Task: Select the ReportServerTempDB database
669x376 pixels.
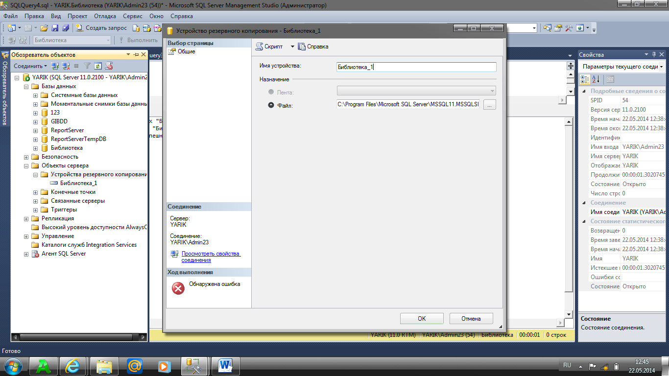Action: coord(78,139)
